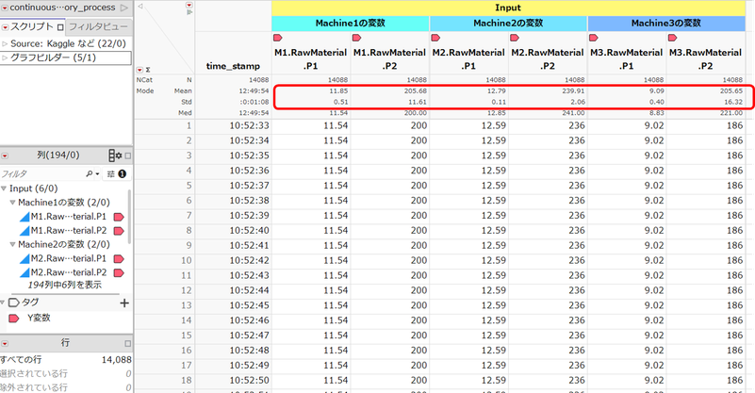The width and height of the screenshot is (755, 393).
Task: Expand the グラフビルダー (5/1) script group
Action: [x=5, y=57]
